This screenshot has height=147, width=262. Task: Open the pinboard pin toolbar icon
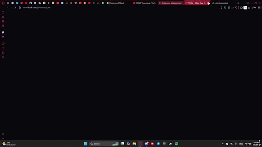[222, 8]
